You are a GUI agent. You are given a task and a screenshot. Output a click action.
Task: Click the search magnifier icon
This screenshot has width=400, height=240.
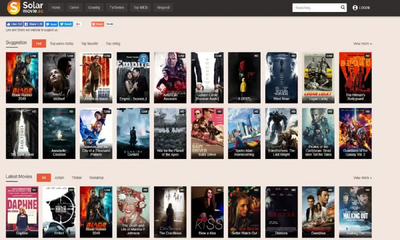[343, 8]
